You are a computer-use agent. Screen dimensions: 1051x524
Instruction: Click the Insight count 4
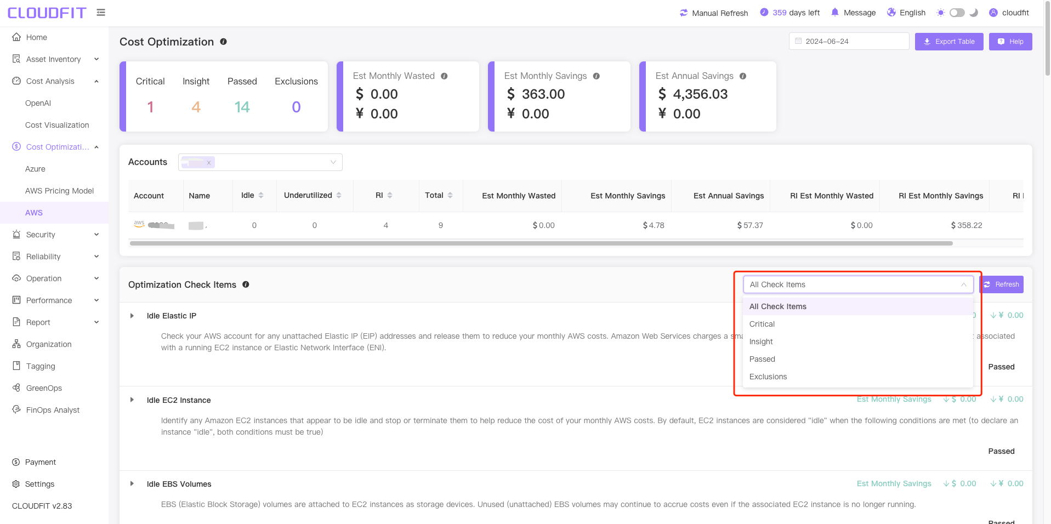coord(196,107)
